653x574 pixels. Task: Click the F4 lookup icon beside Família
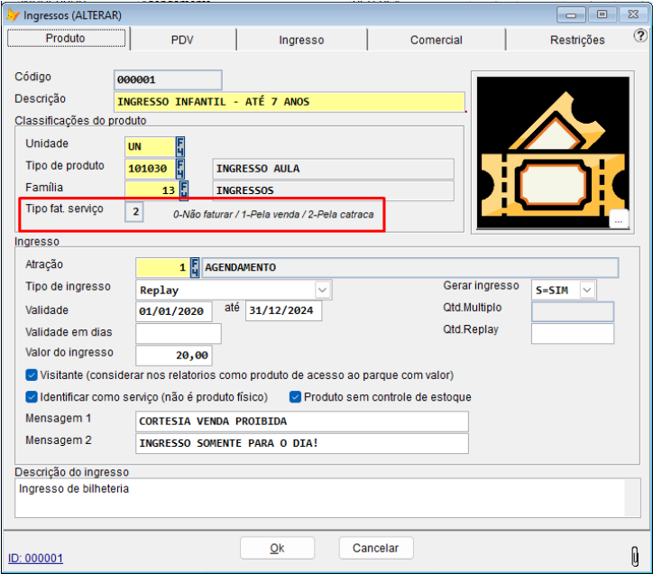(184, 190)
